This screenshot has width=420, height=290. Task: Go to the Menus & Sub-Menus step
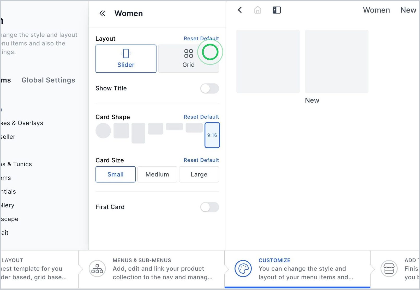tap(152, 269)
